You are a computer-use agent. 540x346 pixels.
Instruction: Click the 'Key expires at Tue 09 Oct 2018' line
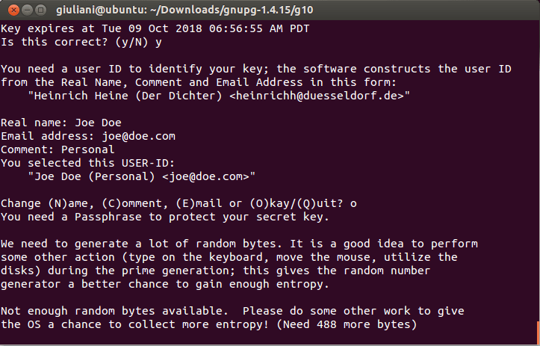(155, 28)
